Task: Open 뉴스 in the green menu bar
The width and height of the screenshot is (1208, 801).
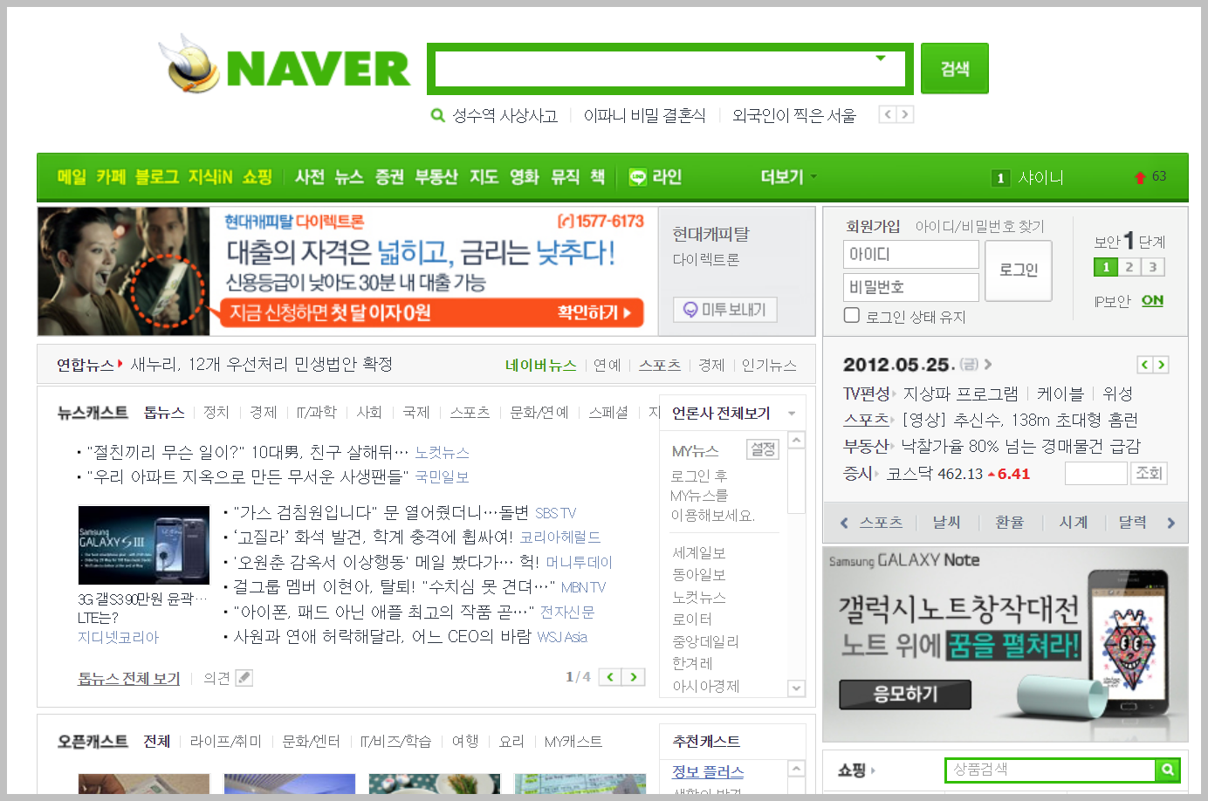Action: [349, 177]
